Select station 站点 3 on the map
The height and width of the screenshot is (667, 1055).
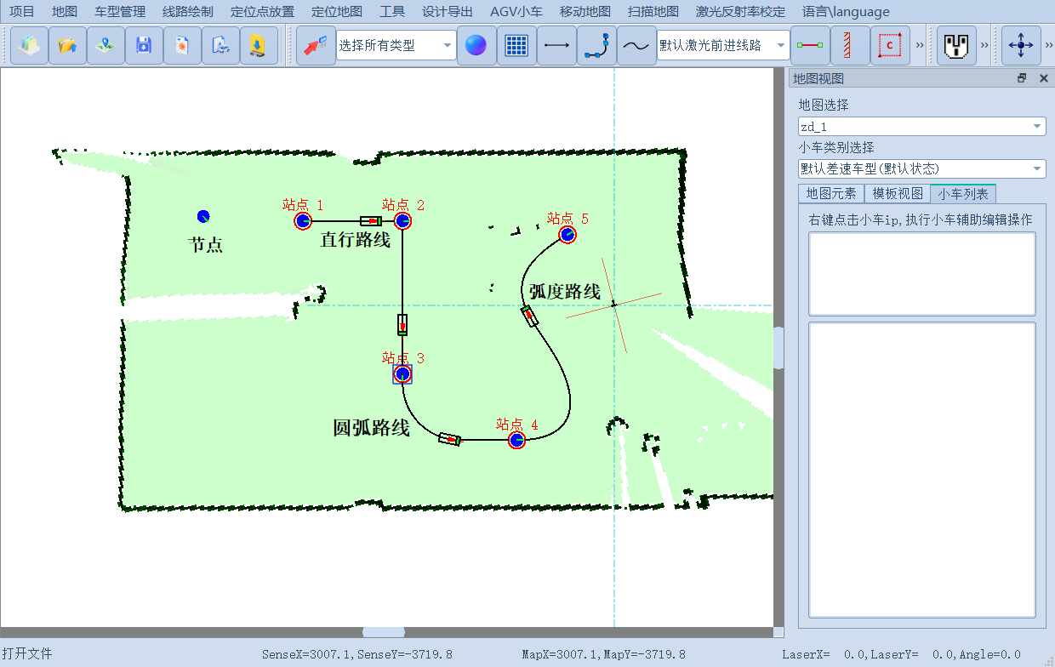click(402, 373)
